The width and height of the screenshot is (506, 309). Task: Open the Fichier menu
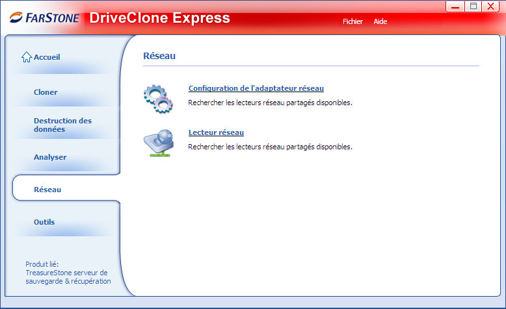pyautogui.click(x=353, y=21)
